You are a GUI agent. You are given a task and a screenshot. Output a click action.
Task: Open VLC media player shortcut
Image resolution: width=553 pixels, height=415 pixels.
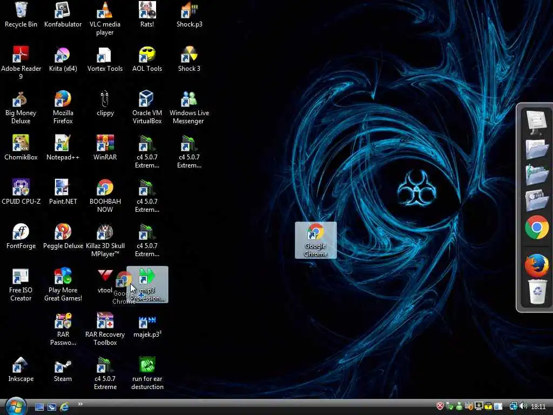tap(105, 18)
